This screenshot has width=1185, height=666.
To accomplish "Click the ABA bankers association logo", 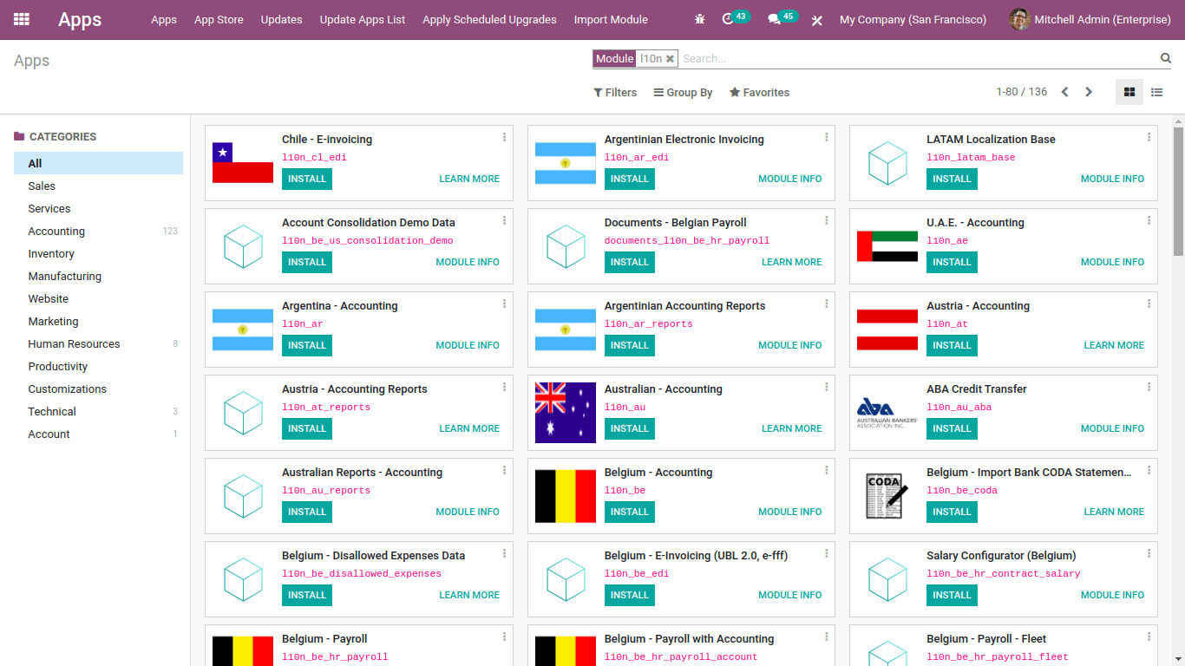I will coord(887,413).
